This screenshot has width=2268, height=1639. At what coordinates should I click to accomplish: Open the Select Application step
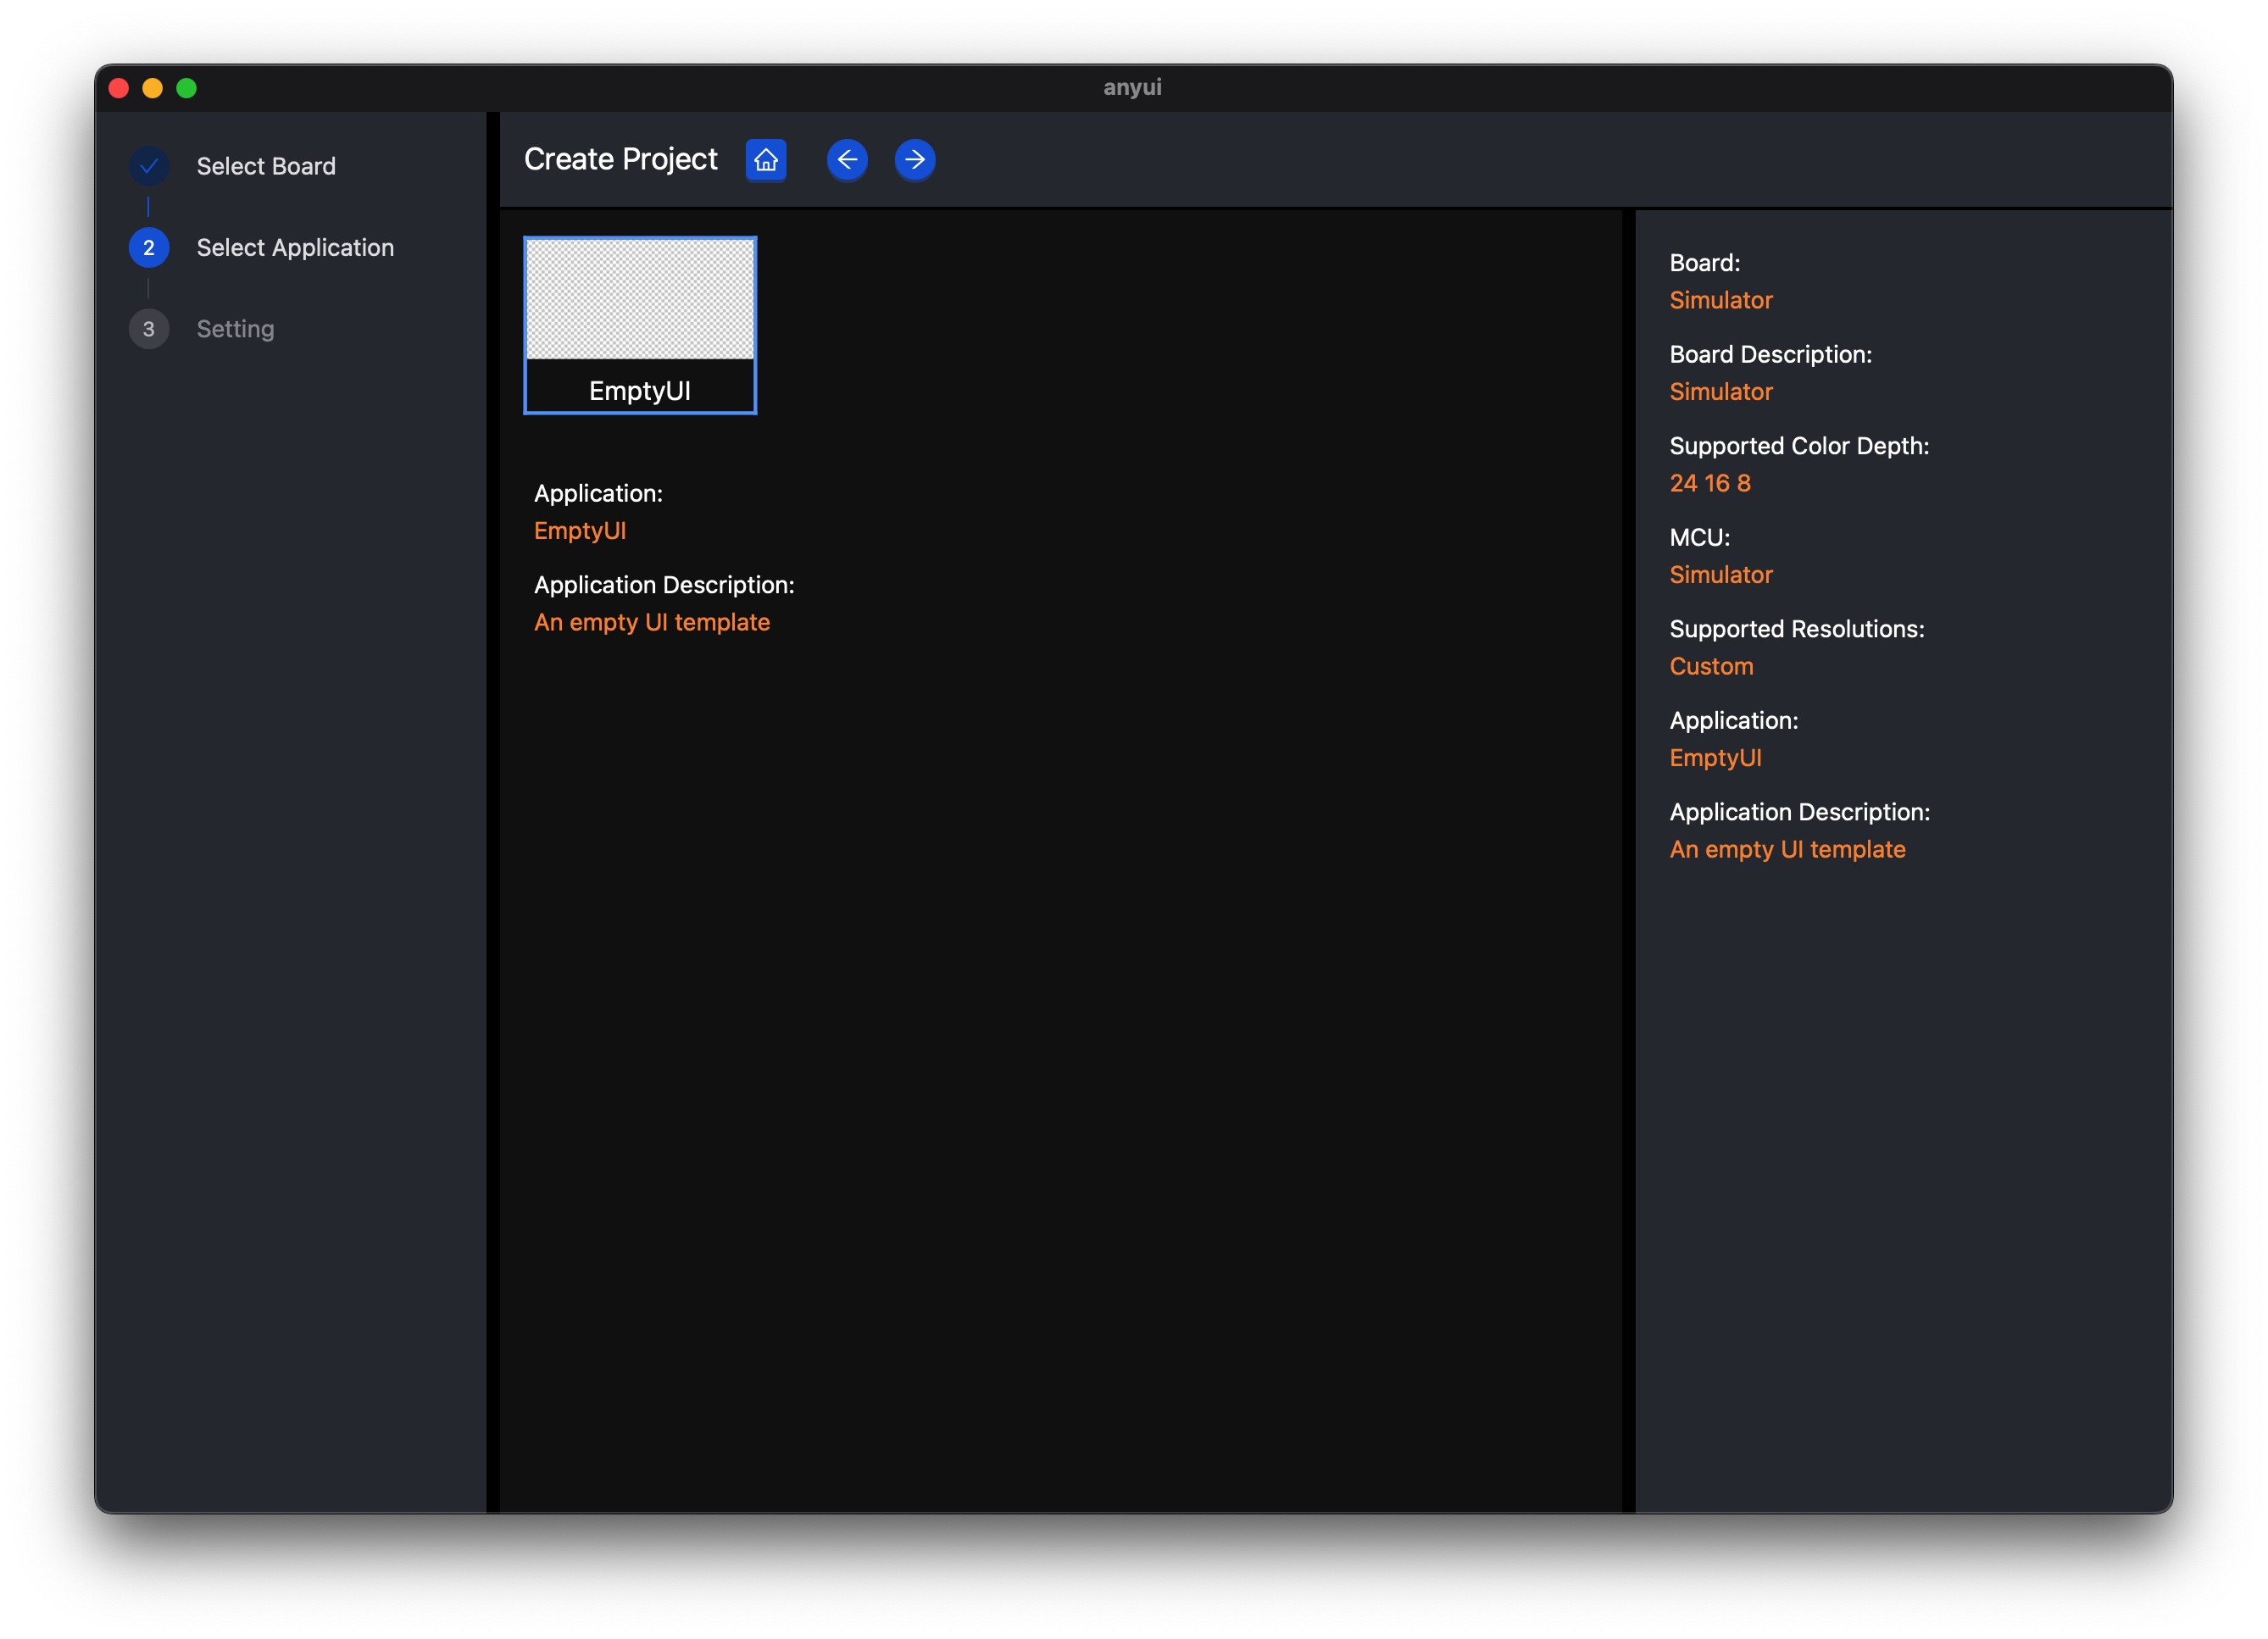coord(295,248)
